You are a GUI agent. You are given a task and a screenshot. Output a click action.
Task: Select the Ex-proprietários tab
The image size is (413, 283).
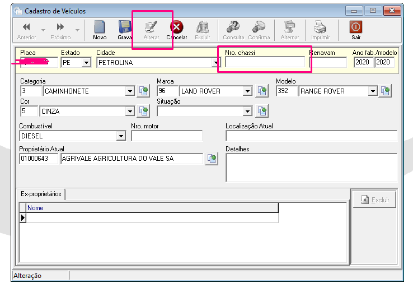(x=41, y=194)
